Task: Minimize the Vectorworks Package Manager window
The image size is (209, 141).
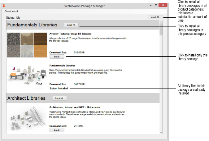Action: coord(150,5)
